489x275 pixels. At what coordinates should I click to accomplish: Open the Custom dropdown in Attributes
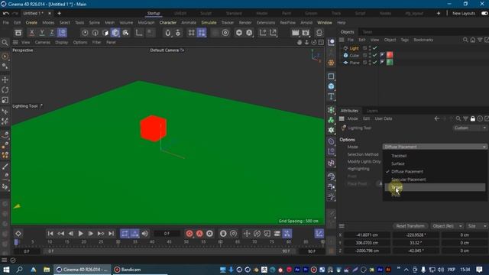470,128
